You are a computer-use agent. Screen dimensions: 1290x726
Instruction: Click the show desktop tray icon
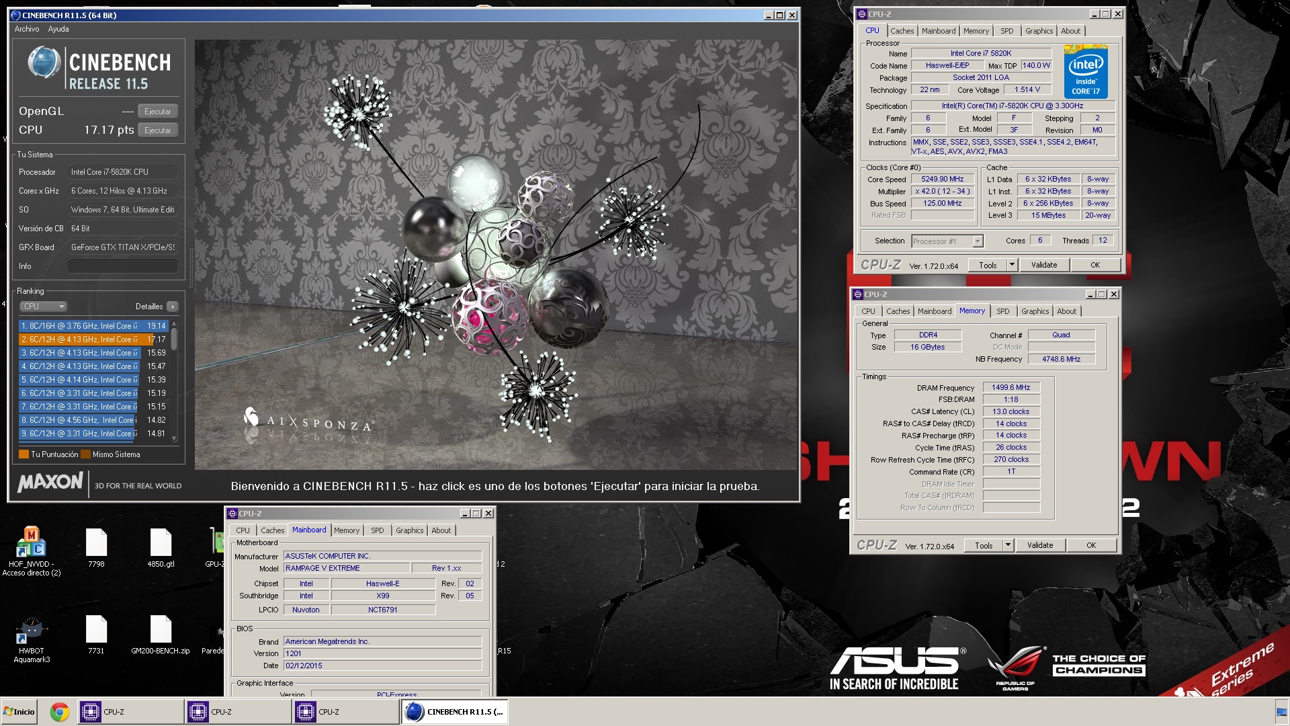tap(1282, 713)
